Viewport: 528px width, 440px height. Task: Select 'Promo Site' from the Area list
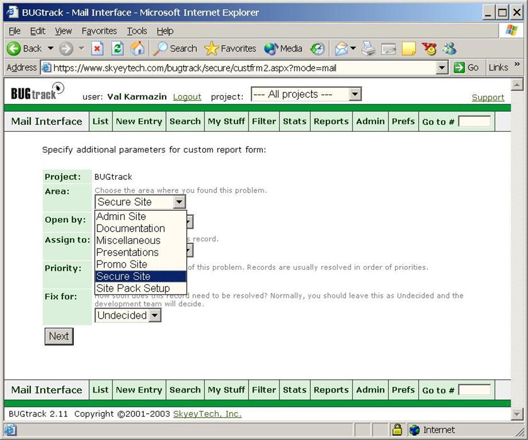tap(122, 264)
